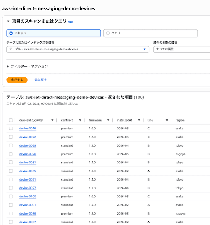The width and height of the screenshot is (210, 225).
Task: Toggle the select-all header checkbox
Action: [x=10, y=120]
